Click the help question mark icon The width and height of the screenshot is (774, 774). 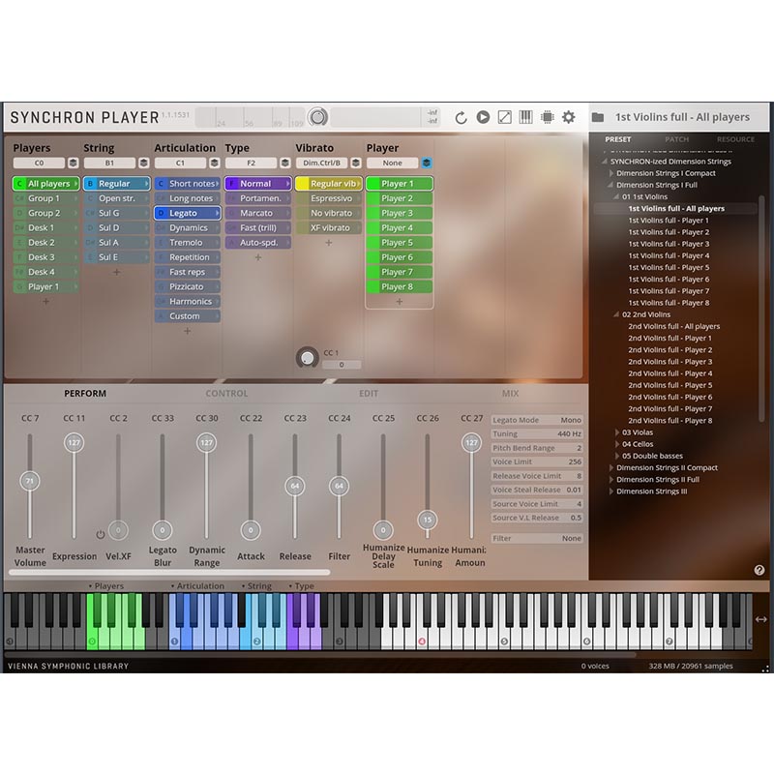[x=759, y=570]
